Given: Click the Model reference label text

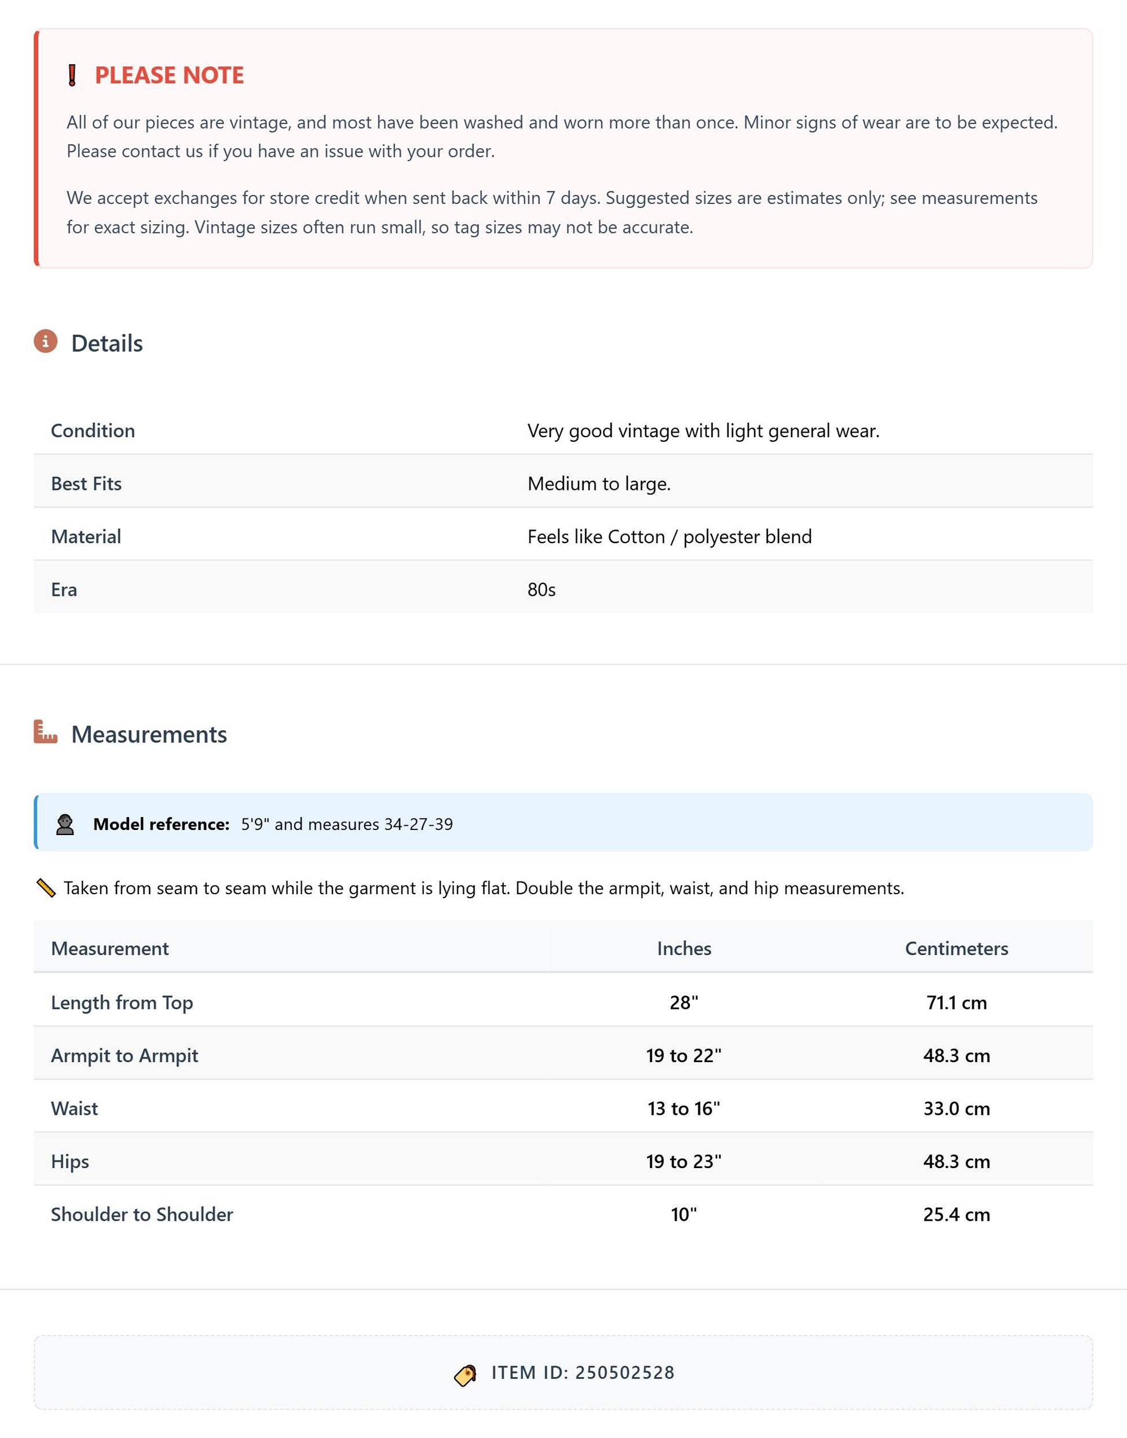Looking at the screenshot, I should (x=162, y=824).
